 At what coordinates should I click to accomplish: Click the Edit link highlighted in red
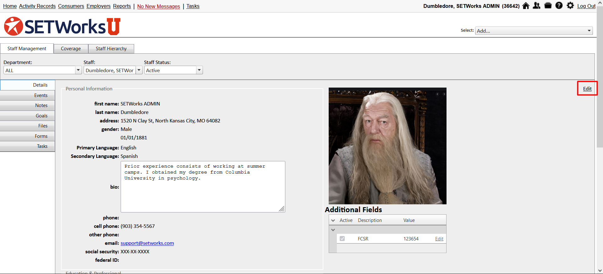(587, 89)
